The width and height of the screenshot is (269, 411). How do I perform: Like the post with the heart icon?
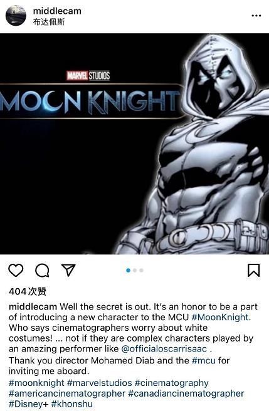pyautogui.click(x=16, y=270)
